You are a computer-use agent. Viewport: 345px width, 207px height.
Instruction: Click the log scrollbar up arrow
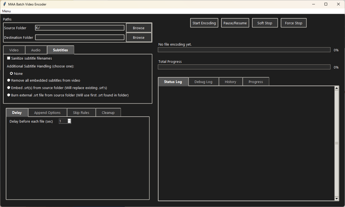[336, 88]
